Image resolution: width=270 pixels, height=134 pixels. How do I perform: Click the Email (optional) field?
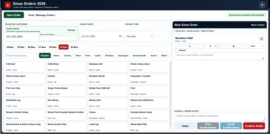pos(58,38)
